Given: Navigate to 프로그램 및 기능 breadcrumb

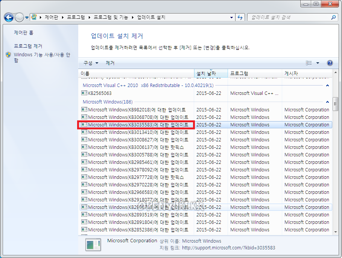Looking at the screenshot, I should click(111, 17).
